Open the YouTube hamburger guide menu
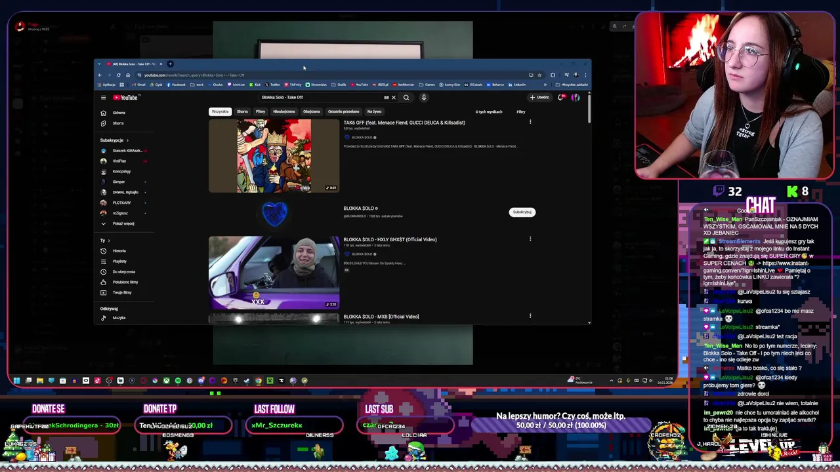This screenshot has width=840, height=472. click(103, 98)
